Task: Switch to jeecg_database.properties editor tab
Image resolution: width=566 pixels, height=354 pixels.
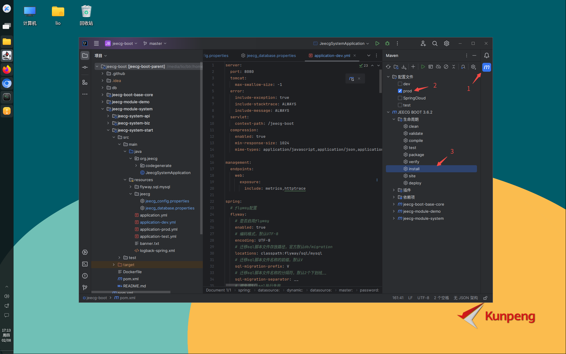Action: click(269, 55)
